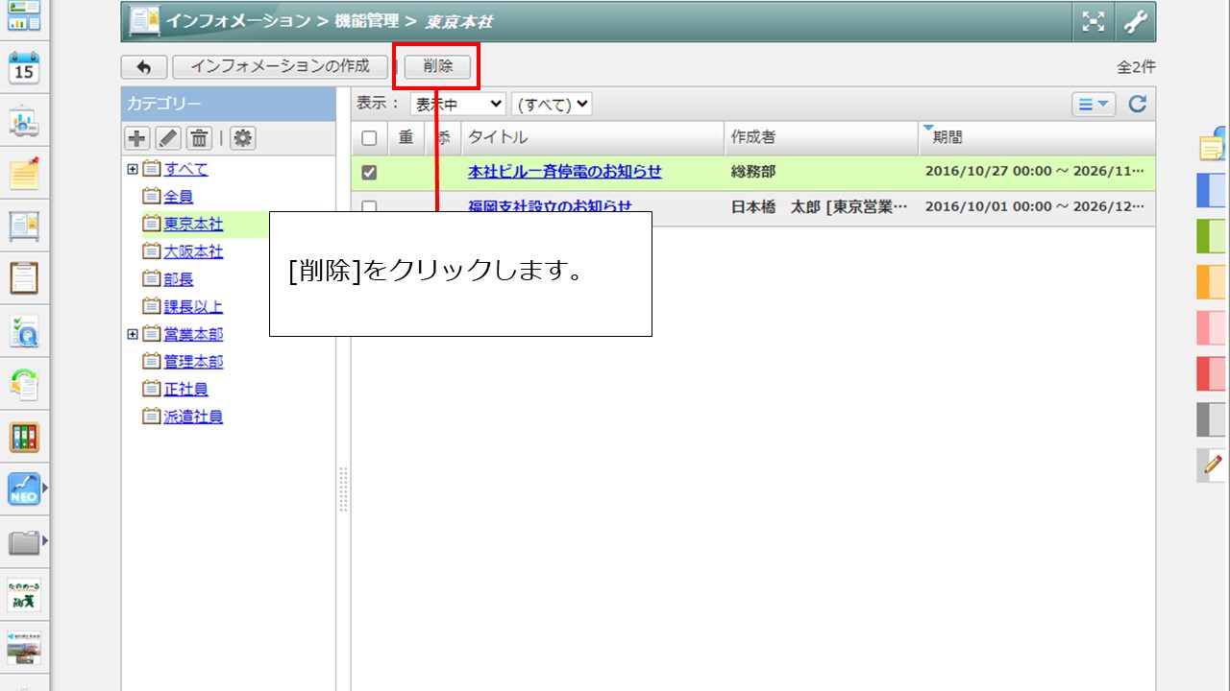Sort by the 重 column header

coord(406,137)
